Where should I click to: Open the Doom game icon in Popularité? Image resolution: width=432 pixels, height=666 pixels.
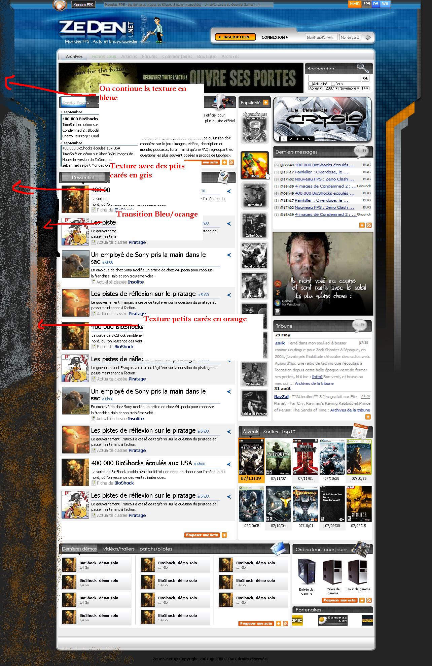coord(254,165)
